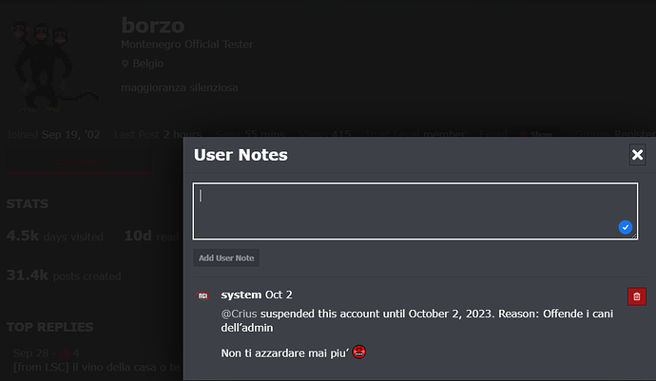Click the thumbs-up icon under Top Replies
Image resolution: width=656 pixels, height=381 pixels.
[x=65, y=353]
